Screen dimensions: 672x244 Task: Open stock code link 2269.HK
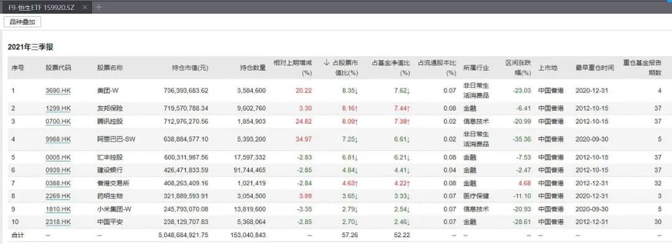pos(58,196)
